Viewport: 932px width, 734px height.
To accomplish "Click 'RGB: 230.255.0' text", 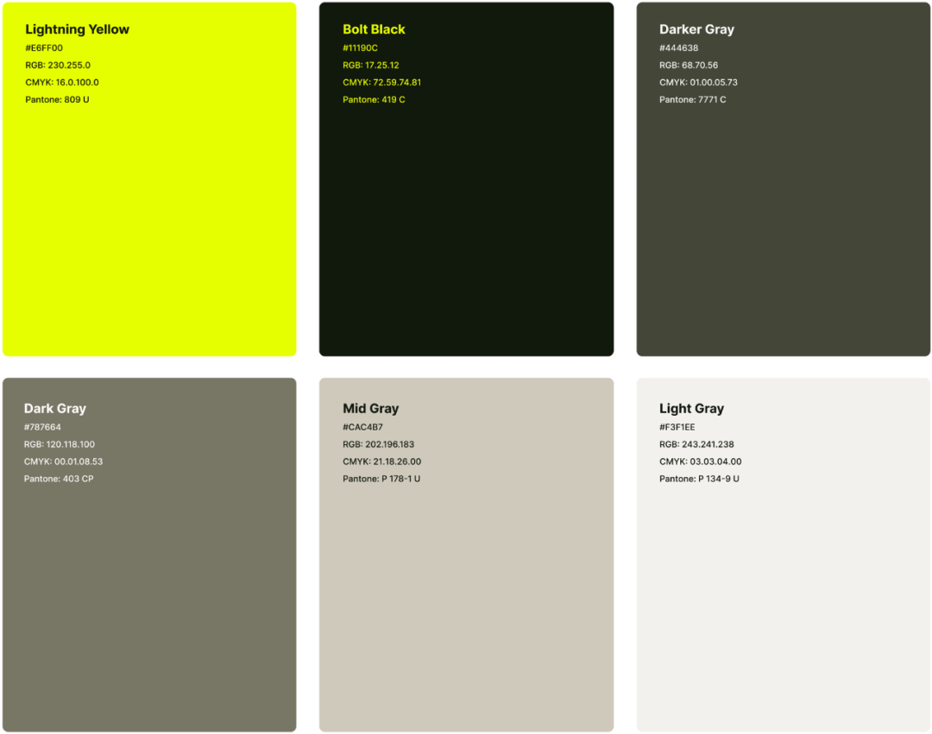I will pyautogui.click(x=58, y=66).
